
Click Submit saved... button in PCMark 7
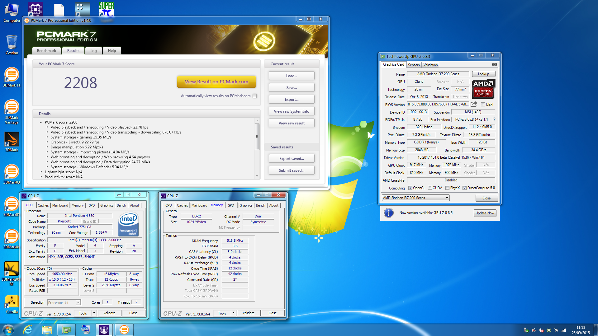tap(292, 170)
